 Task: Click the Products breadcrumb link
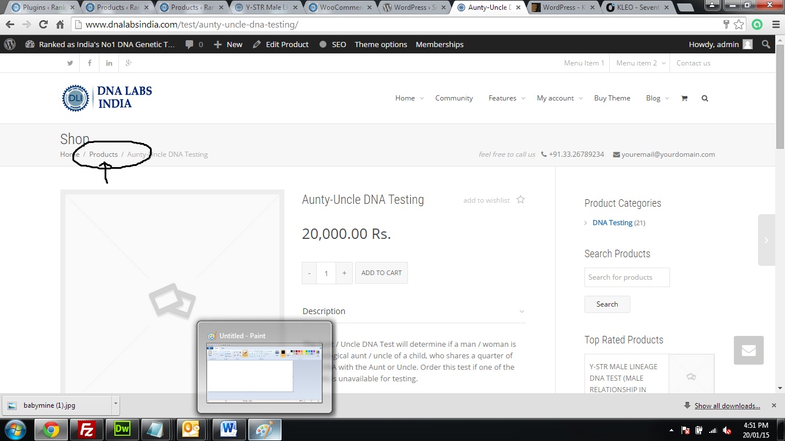103,154
